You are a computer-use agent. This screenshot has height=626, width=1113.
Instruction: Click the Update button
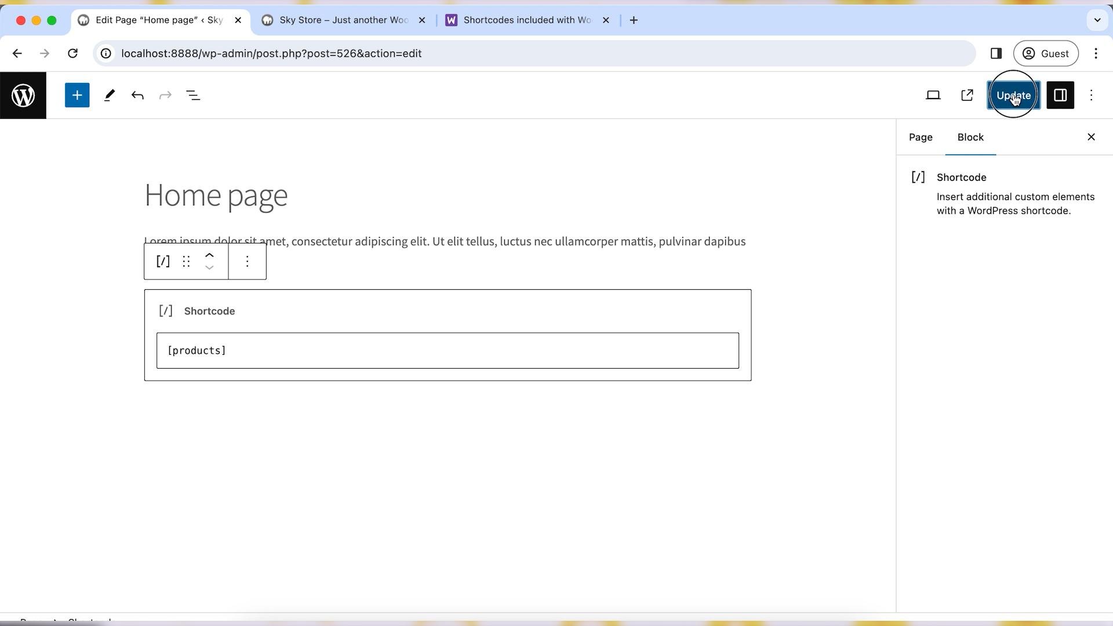pos(1013,95)
